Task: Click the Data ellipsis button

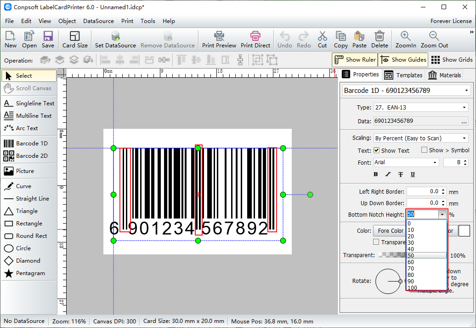Action: (464, 121)
